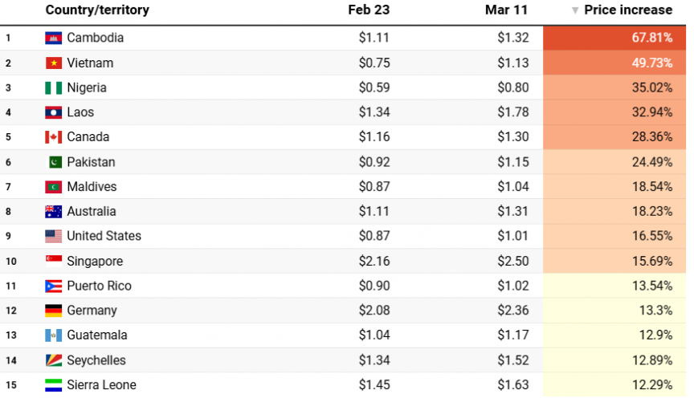Click the Cambodia flag icon
Viewport: 694px width, 398px height.
pyautogui.click(x=53, y=38)
